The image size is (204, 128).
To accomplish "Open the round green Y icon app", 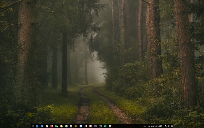I will point(66,126).
